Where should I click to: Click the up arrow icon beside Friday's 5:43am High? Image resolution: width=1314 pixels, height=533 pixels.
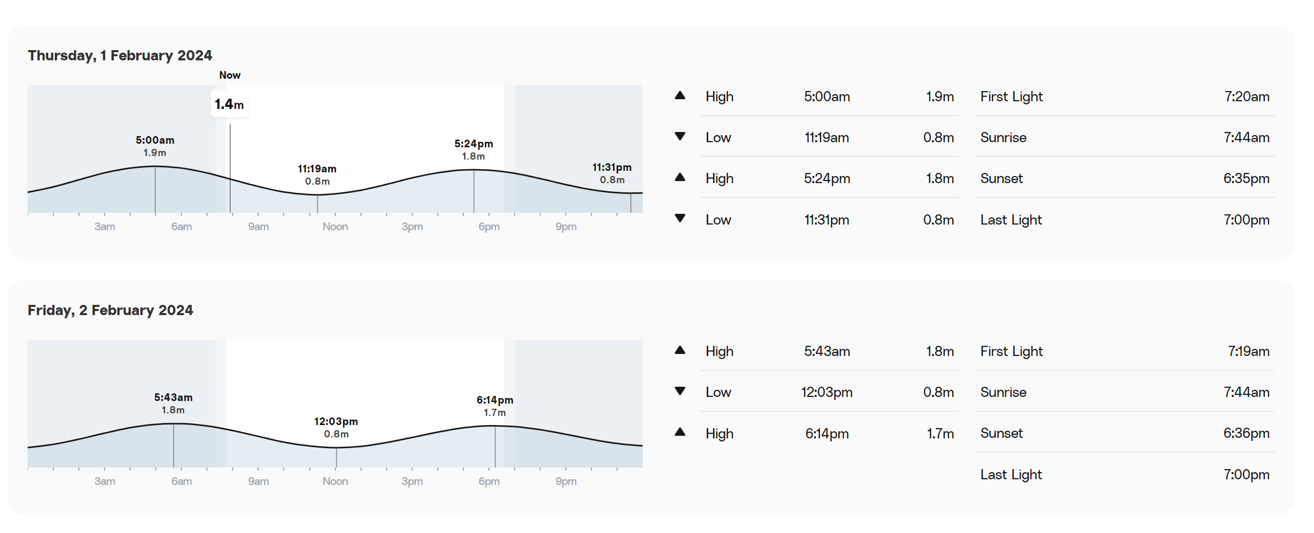[680, 350]
